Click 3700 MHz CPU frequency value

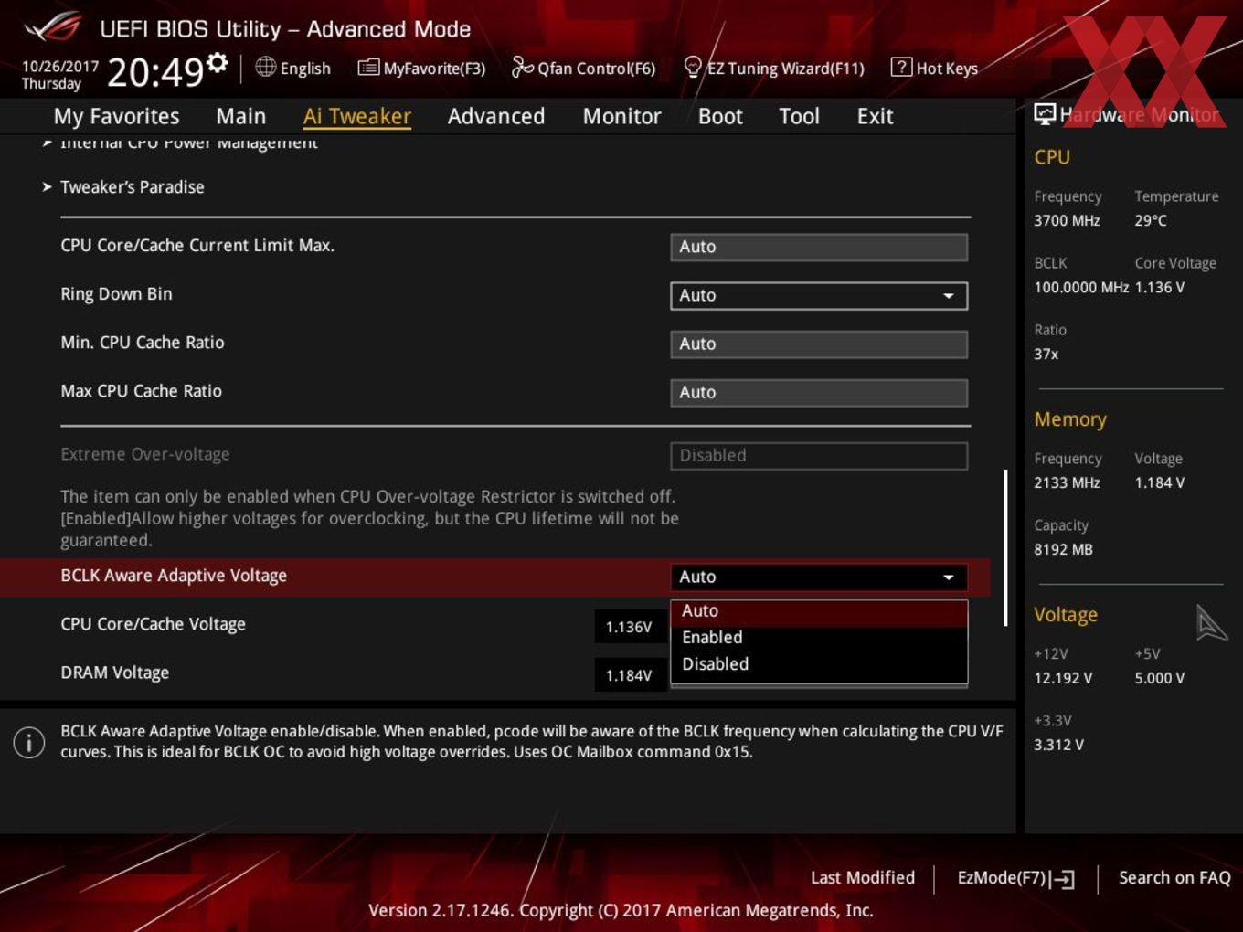(1067, 220)
